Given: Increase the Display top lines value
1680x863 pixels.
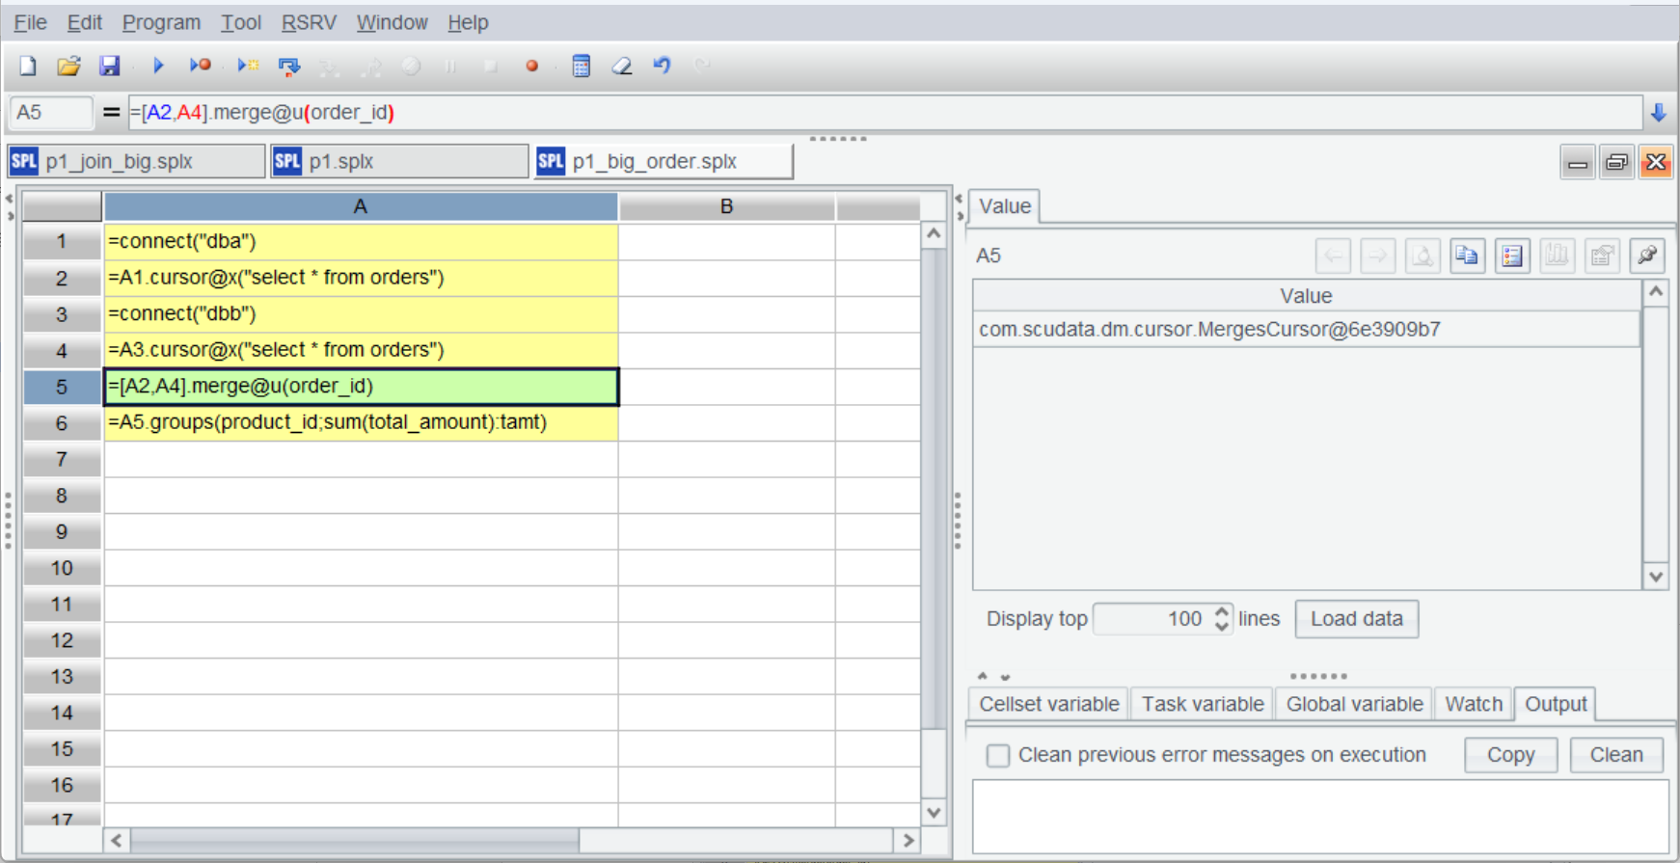Looking at the screenshot, I should (x=1222, y=611).
